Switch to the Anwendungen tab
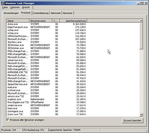The image size is (149, 133). (11, 13)
